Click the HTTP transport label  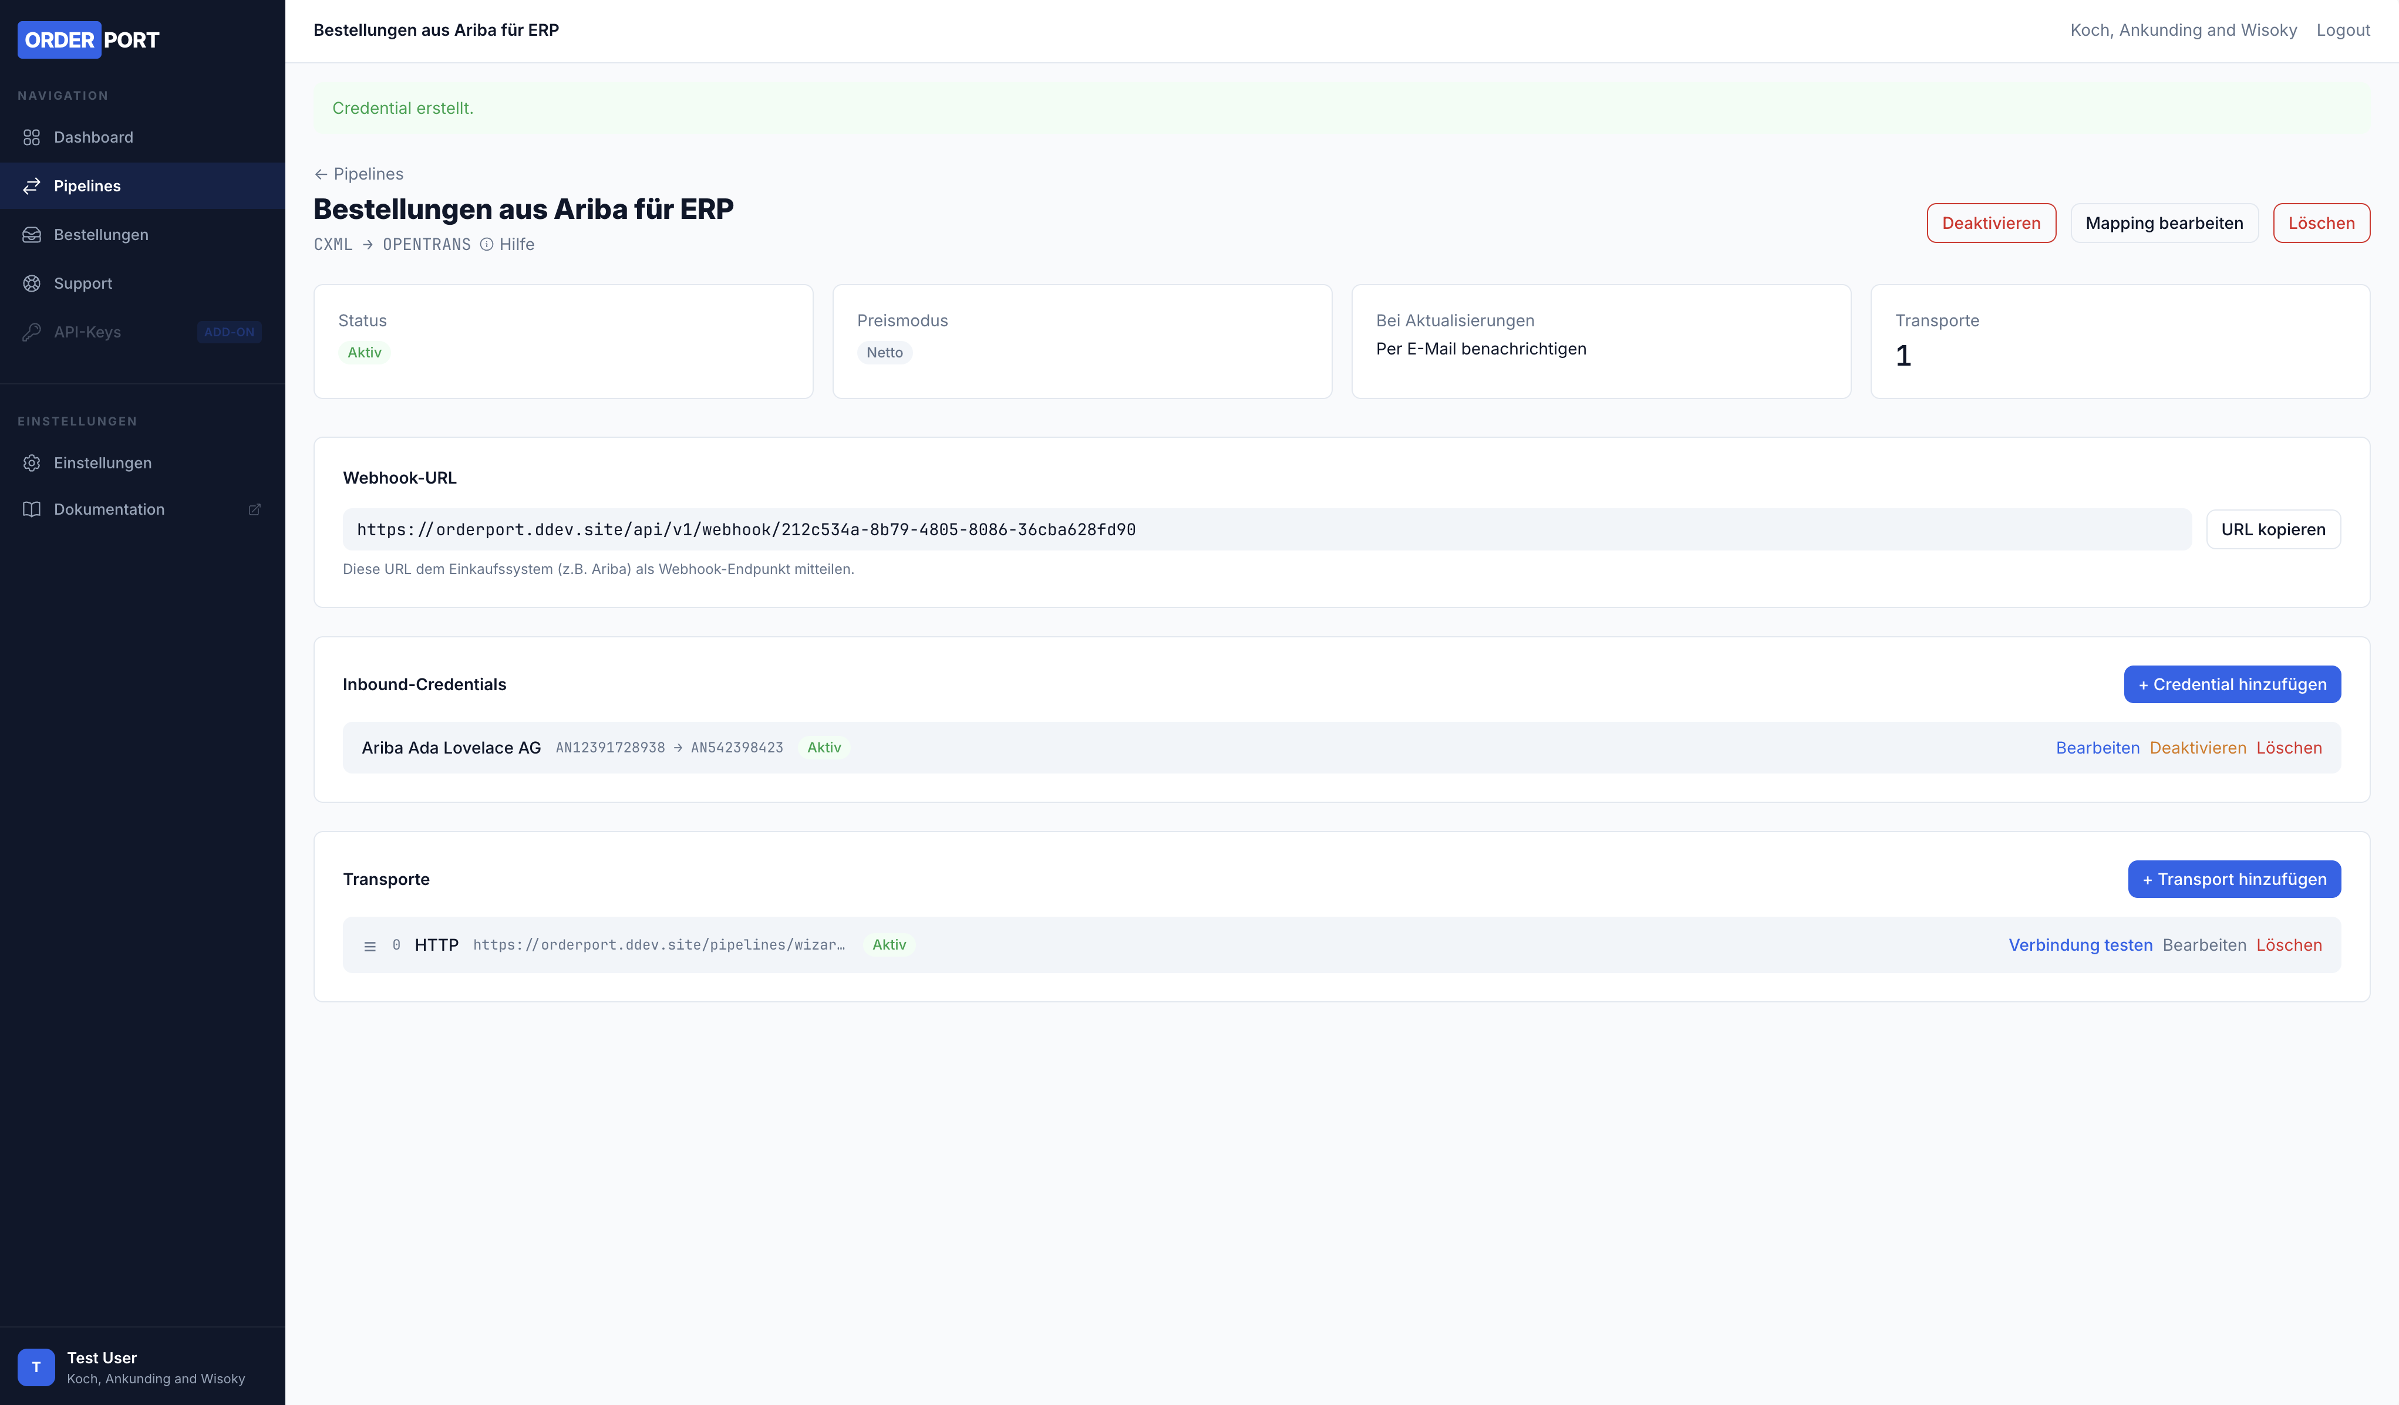437,945
